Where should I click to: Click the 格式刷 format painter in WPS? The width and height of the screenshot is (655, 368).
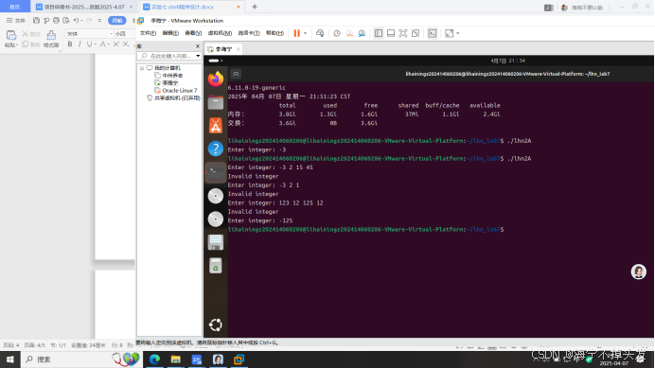[x=51, y=39]
